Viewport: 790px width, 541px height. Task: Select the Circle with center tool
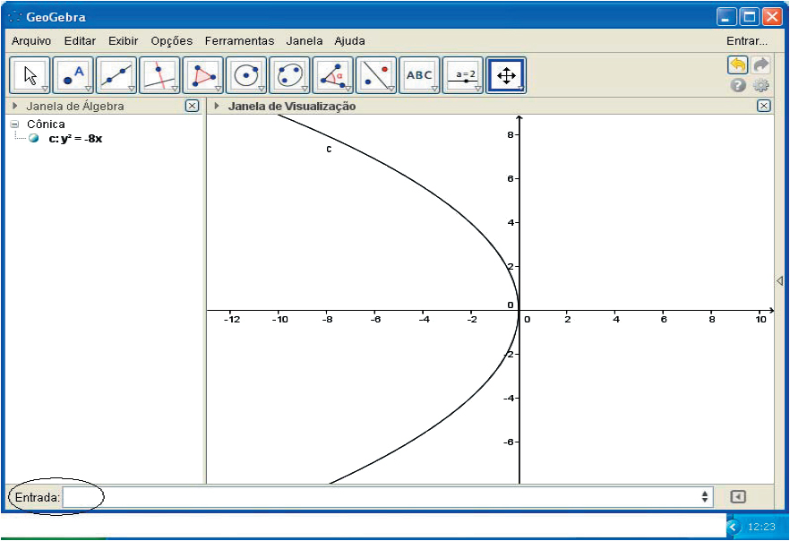[x=246, y=76]
